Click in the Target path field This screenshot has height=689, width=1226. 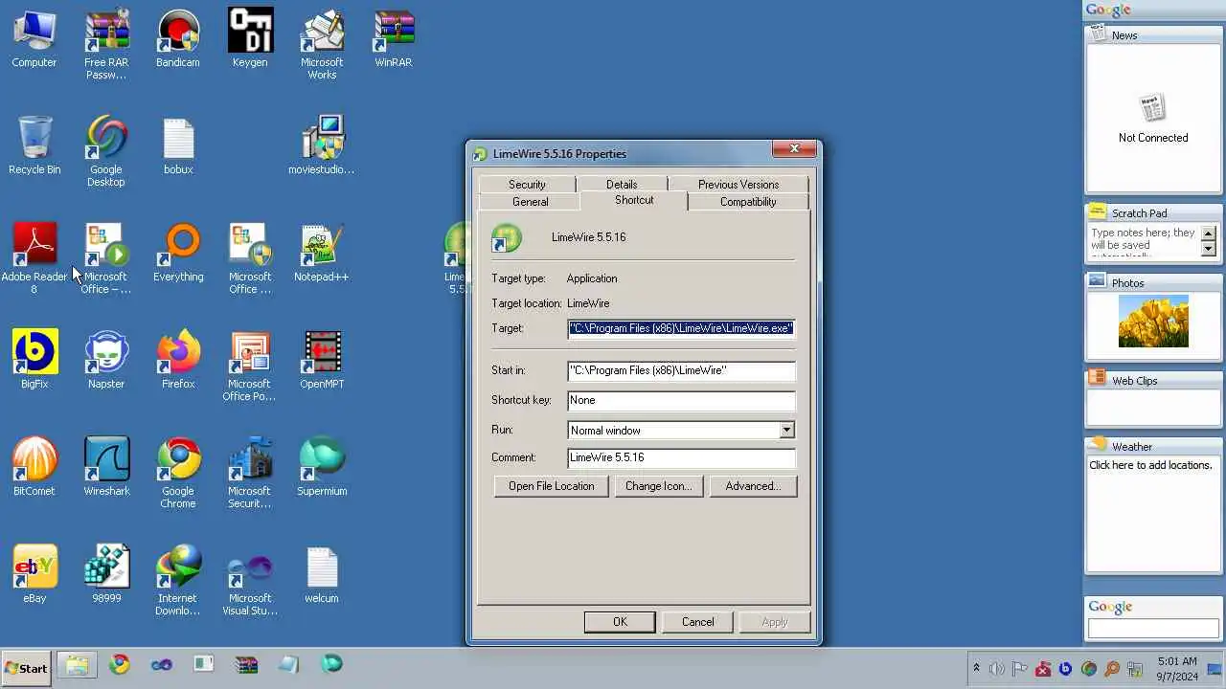tap(681, 328)
